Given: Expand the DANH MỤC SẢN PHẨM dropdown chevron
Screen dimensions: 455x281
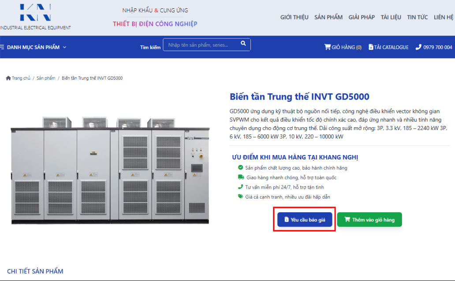Looking at the screenshot, I should coord(64,47).
